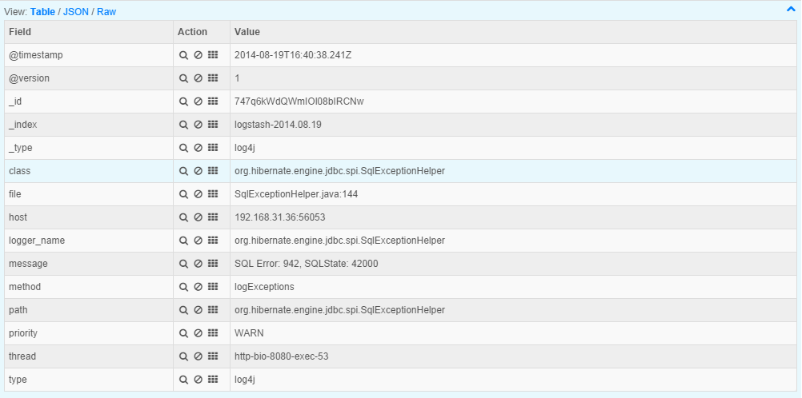This screenshot has width=802, height=398.
Task: Click the magnifier icon in the type row
Action: pos(183,380)
